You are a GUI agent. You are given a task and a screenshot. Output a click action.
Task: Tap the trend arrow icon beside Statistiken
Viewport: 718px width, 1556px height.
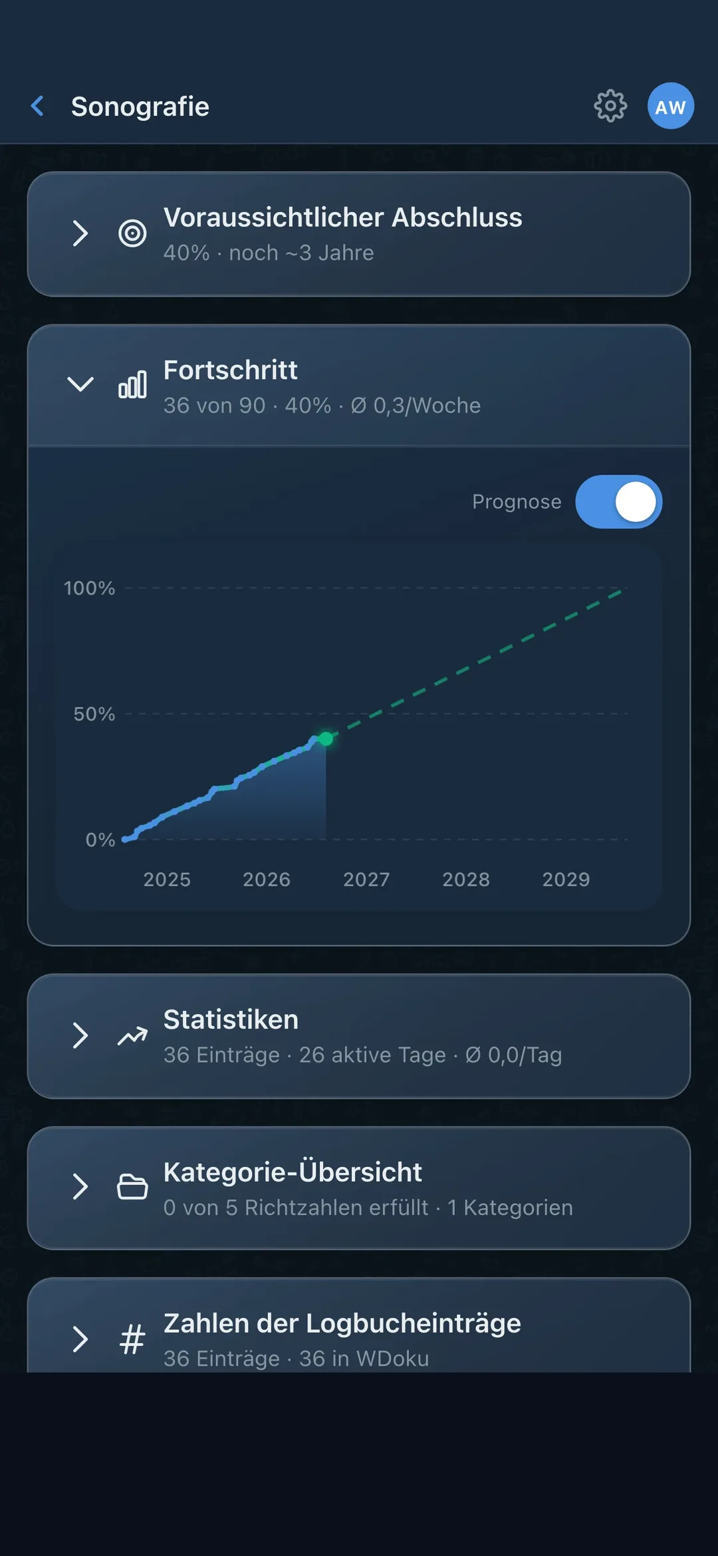click(x=132, y=1036)
